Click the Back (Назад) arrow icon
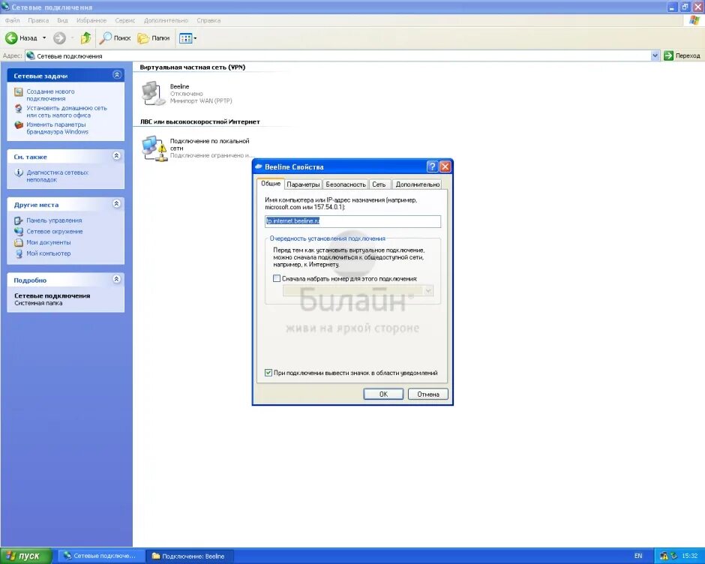Screen dimensions: 705x564 (11, 38)
